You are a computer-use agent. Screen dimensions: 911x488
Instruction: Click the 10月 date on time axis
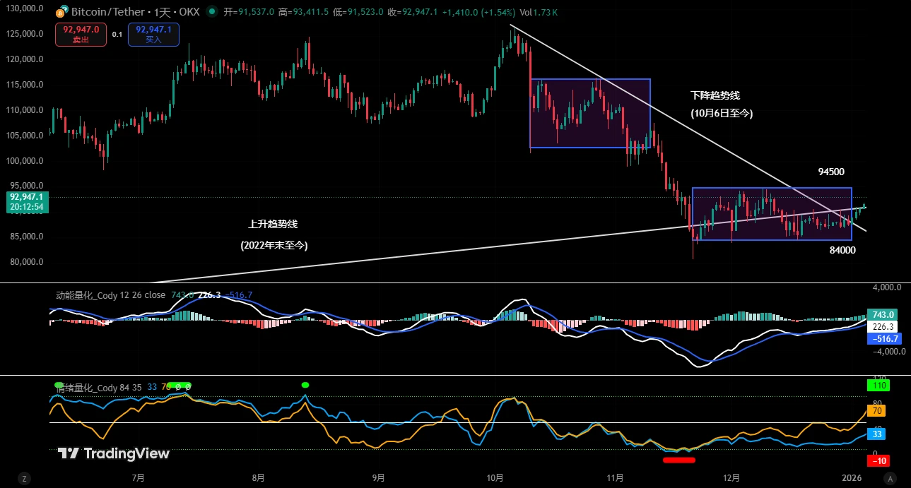pyautogui.click(x=496, y=478)
